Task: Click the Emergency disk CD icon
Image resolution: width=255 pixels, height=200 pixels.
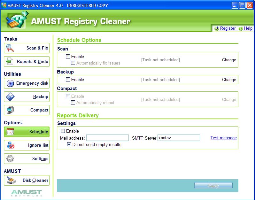Action: [x=10, y=83]
